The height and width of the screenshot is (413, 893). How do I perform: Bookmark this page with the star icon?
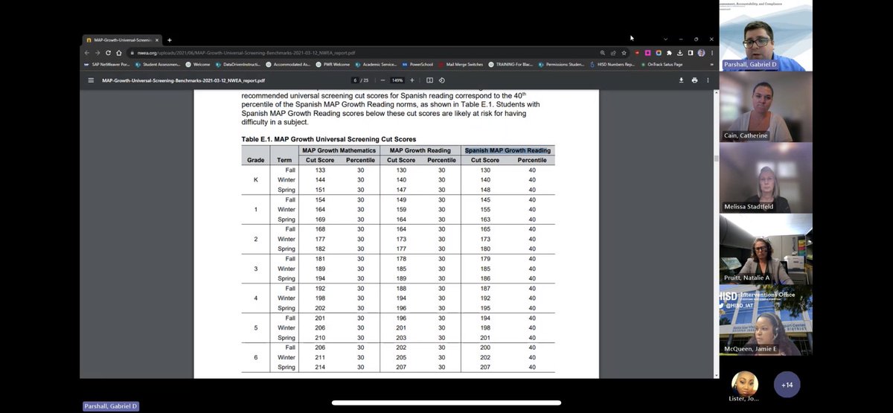tap(624, 53)
